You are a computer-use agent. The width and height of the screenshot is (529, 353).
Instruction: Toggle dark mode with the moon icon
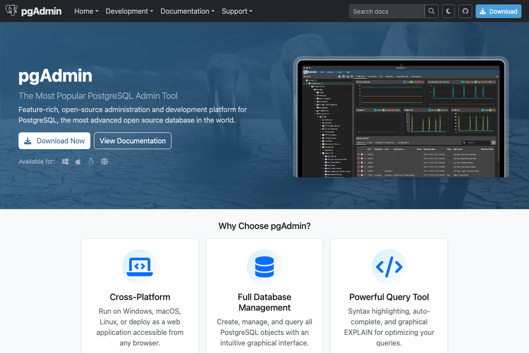pos(449,11)
